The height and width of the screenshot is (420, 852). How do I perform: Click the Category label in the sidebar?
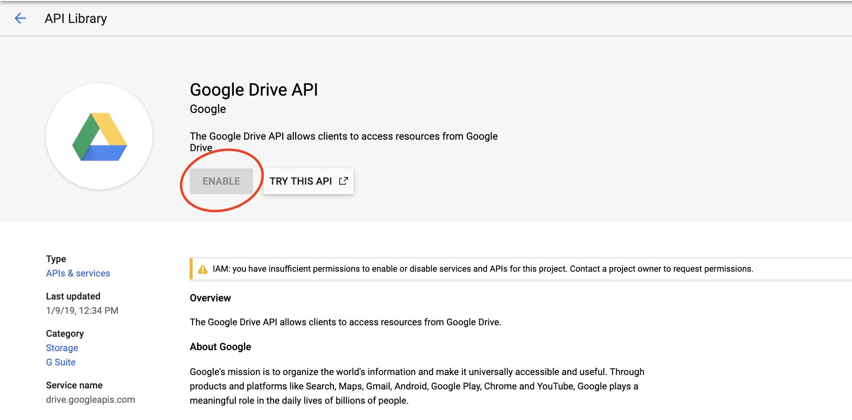[x=65, y=333]
